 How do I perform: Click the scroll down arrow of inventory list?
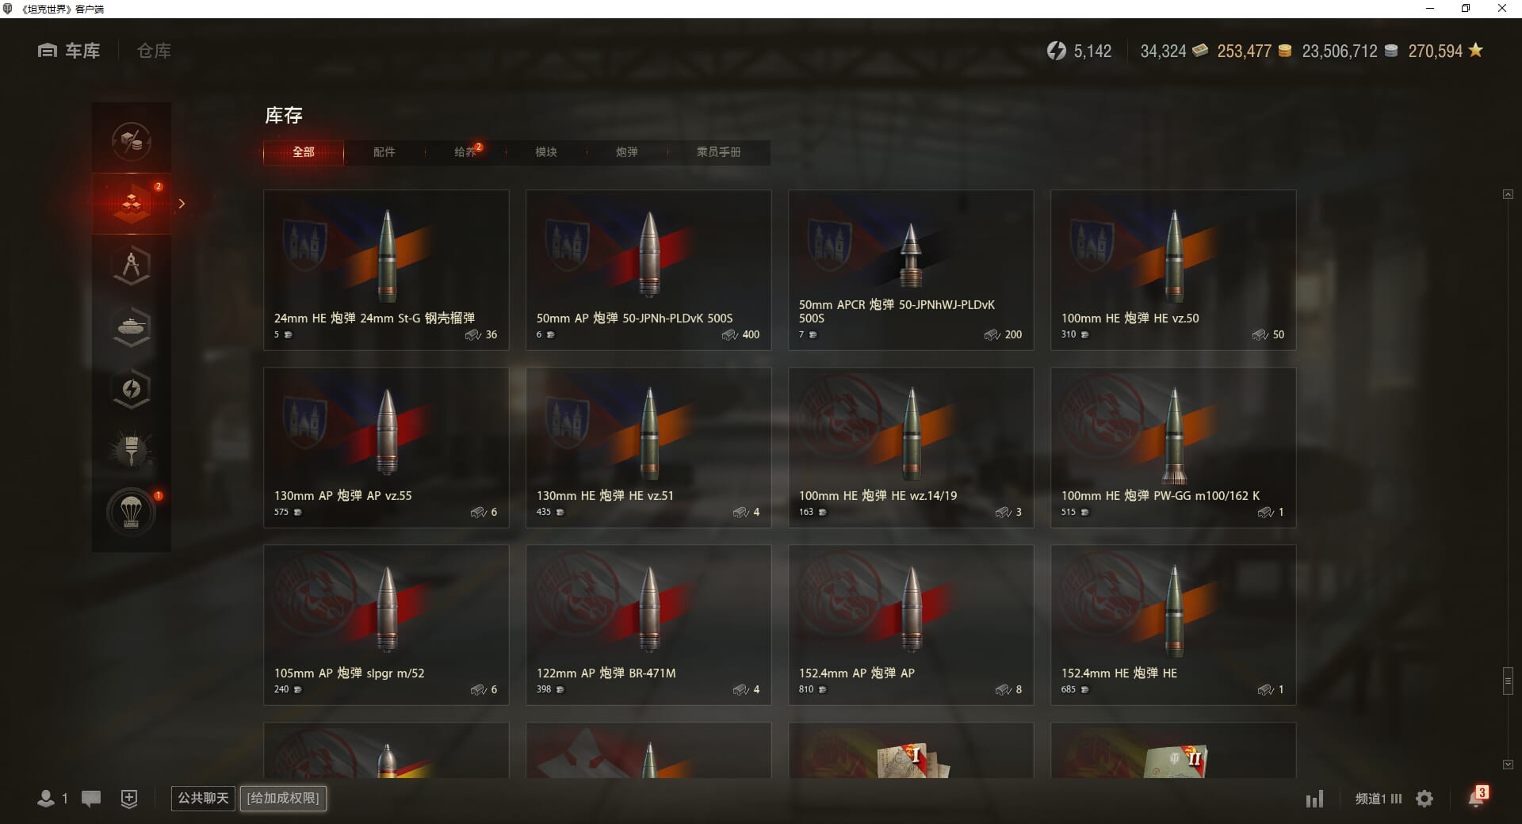coord(1508,765)
